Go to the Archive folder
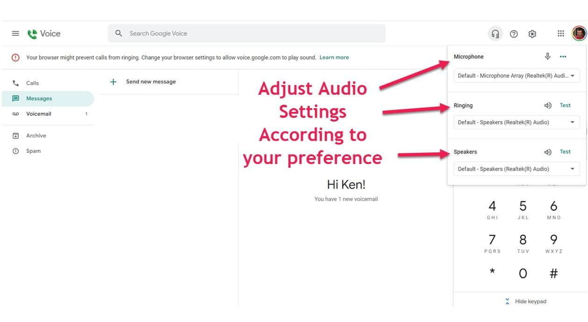Image resolution: width=588 pixels, height=322 pixels. (36, 136)
